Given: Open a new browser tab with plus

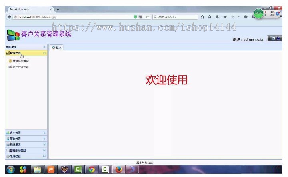Looking at the screenshot, I should (58, 9).
